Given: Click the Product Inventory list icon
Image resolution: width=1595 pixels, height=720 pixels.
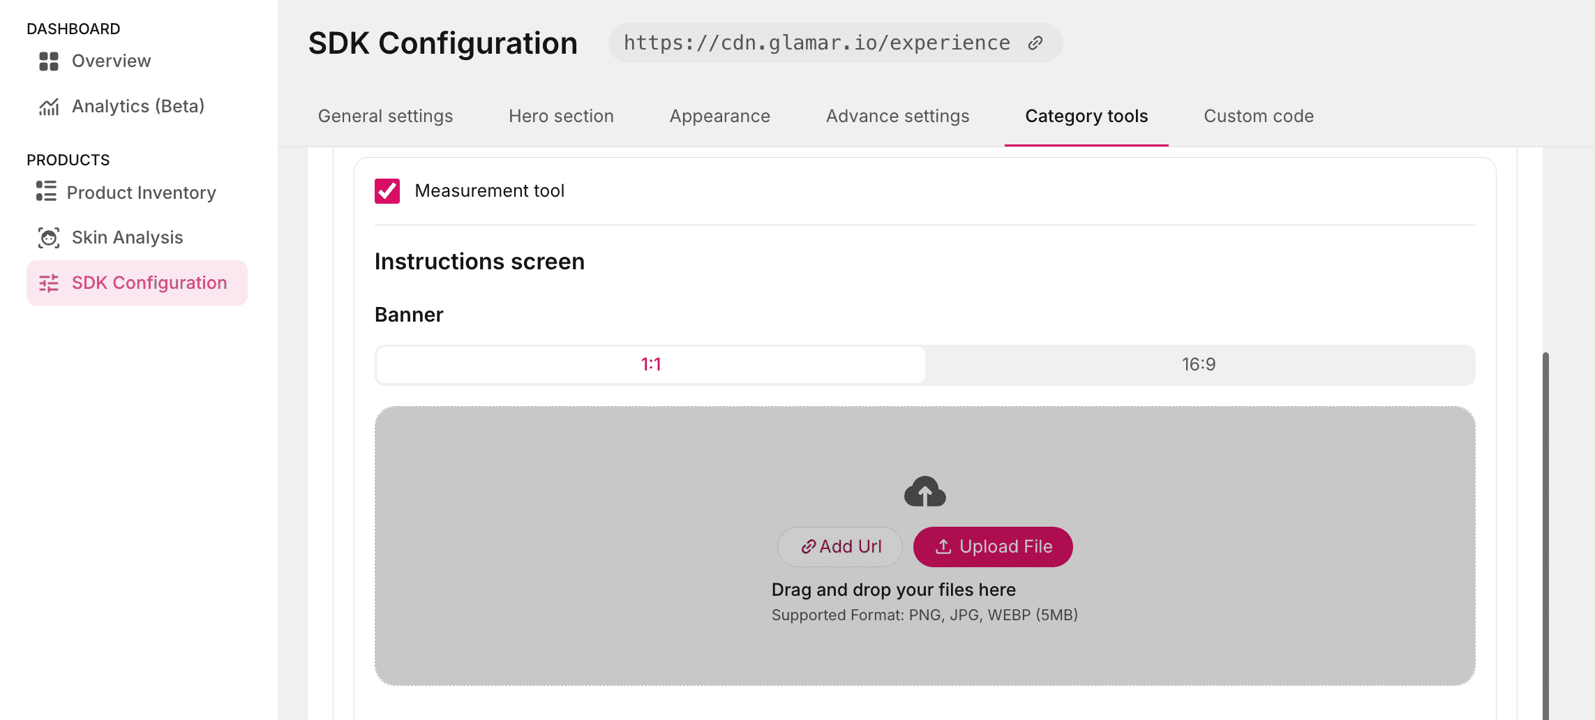Looking at the screenshot, I should [46, 192].
